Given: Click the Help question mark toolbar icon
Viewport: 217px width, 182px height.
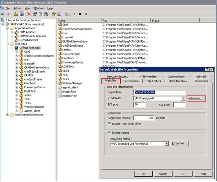Looking at the screenshot, I should click(x=54, y=14).
